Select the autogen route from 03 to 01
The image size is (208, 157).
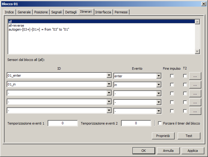click(39, 29)
